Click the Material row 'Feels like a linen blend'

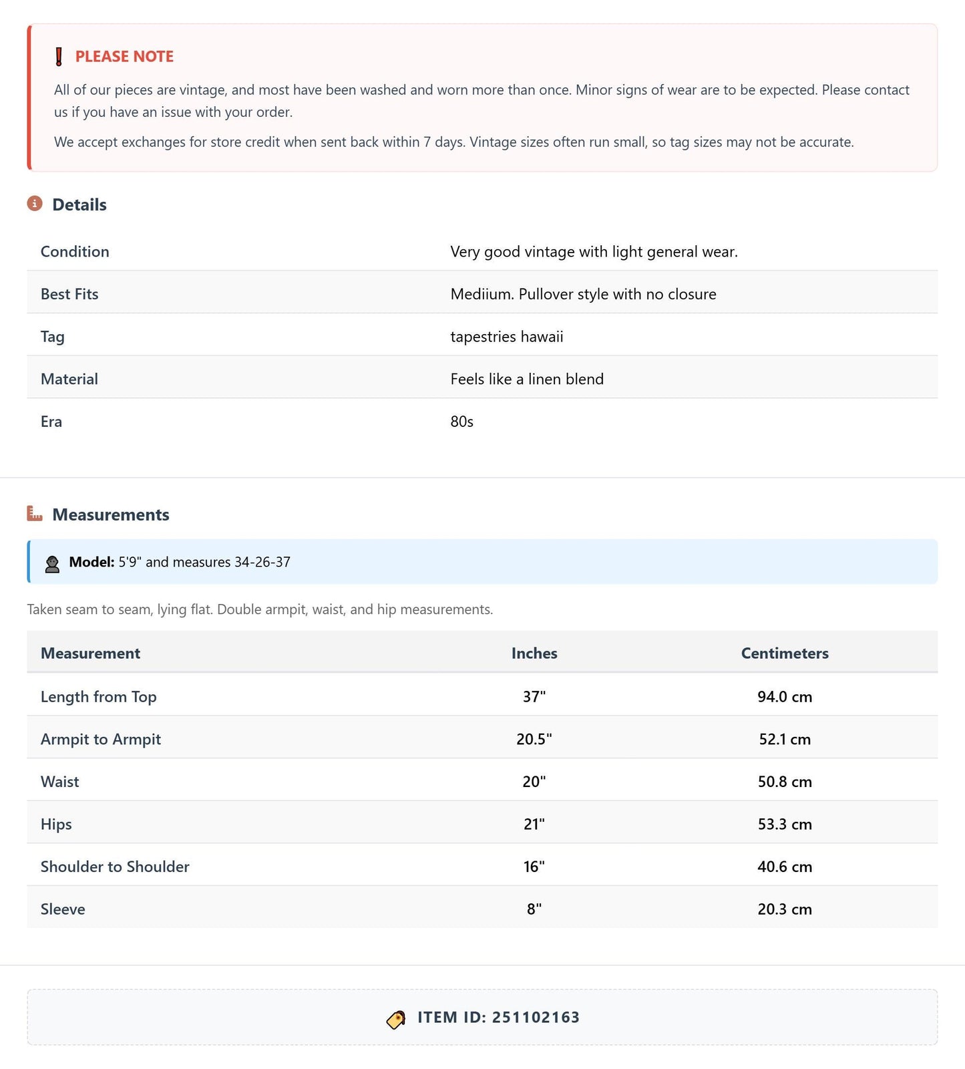pos(527,379)
